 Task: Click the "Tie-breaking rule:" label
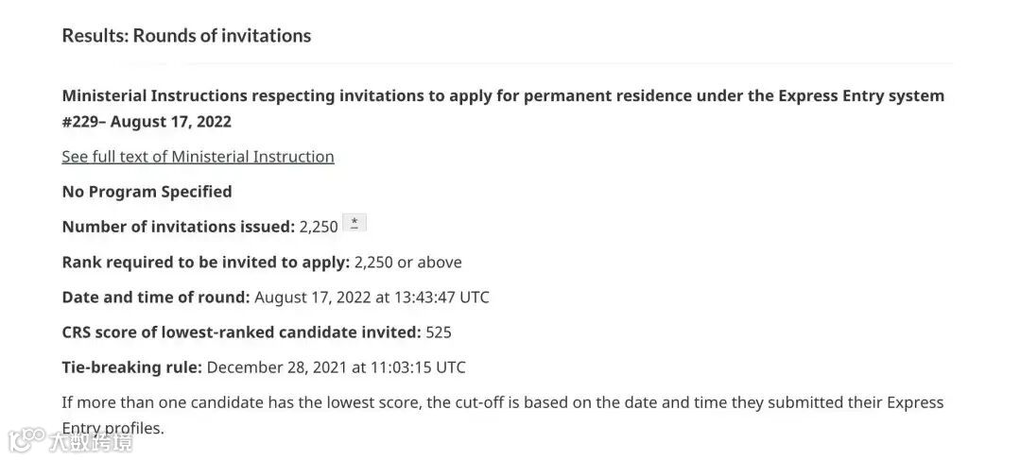[x=132, y=367]
